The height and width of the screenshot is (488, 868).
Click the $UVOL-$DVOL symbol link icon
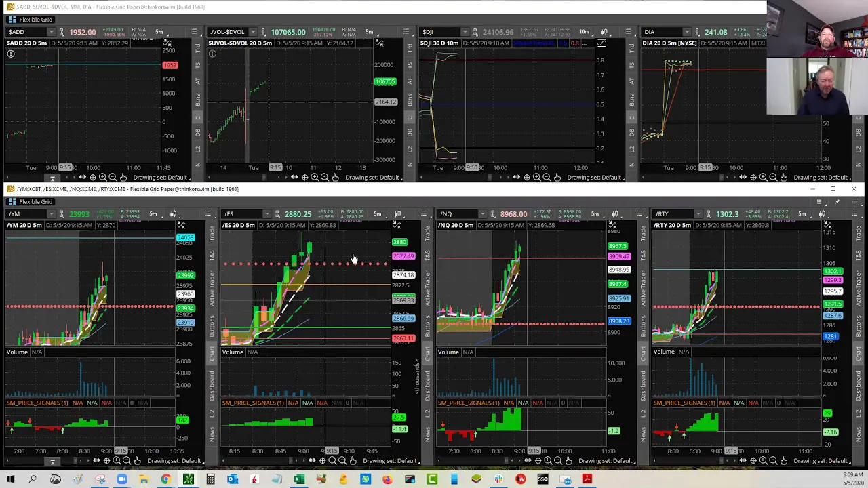[263, 32]
